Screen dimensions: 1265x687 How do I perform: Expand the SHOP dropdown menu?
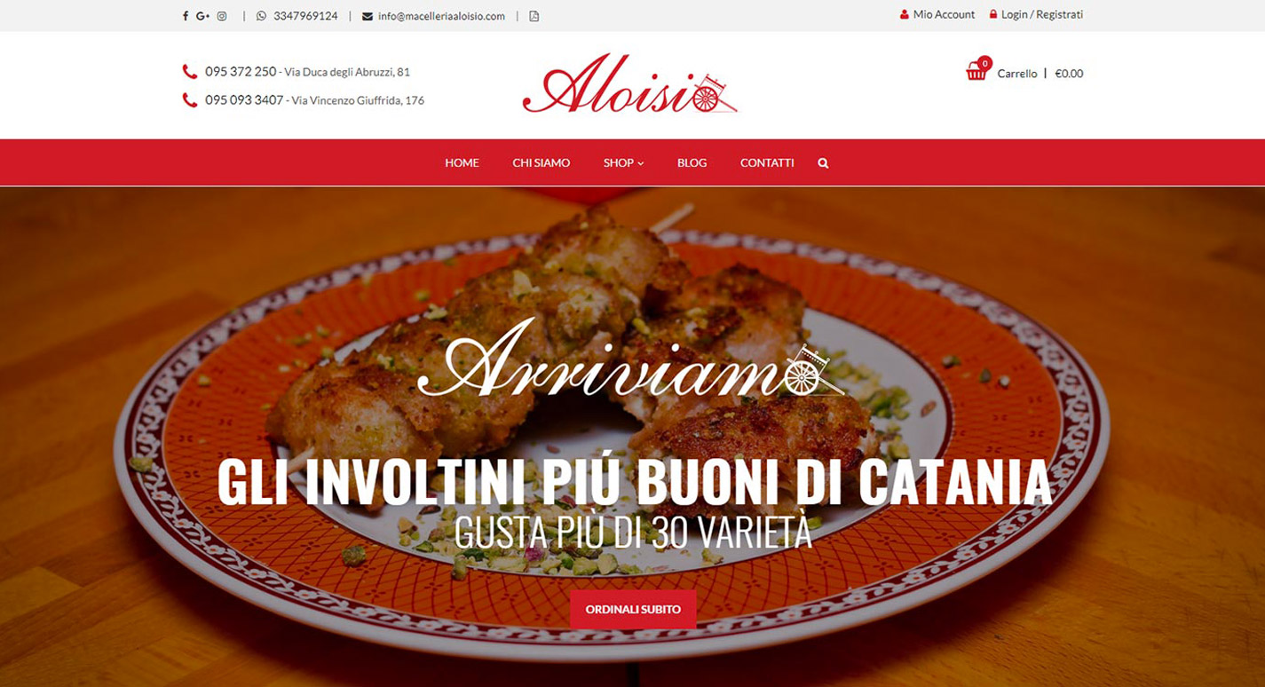coord(623,163)
